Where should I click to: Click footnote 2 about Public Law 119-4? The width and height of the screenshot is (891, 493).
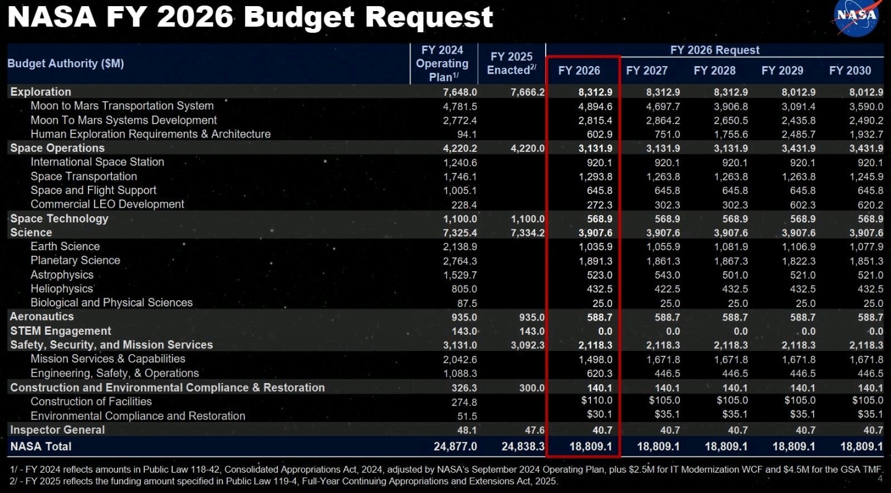tap(284, 481)
